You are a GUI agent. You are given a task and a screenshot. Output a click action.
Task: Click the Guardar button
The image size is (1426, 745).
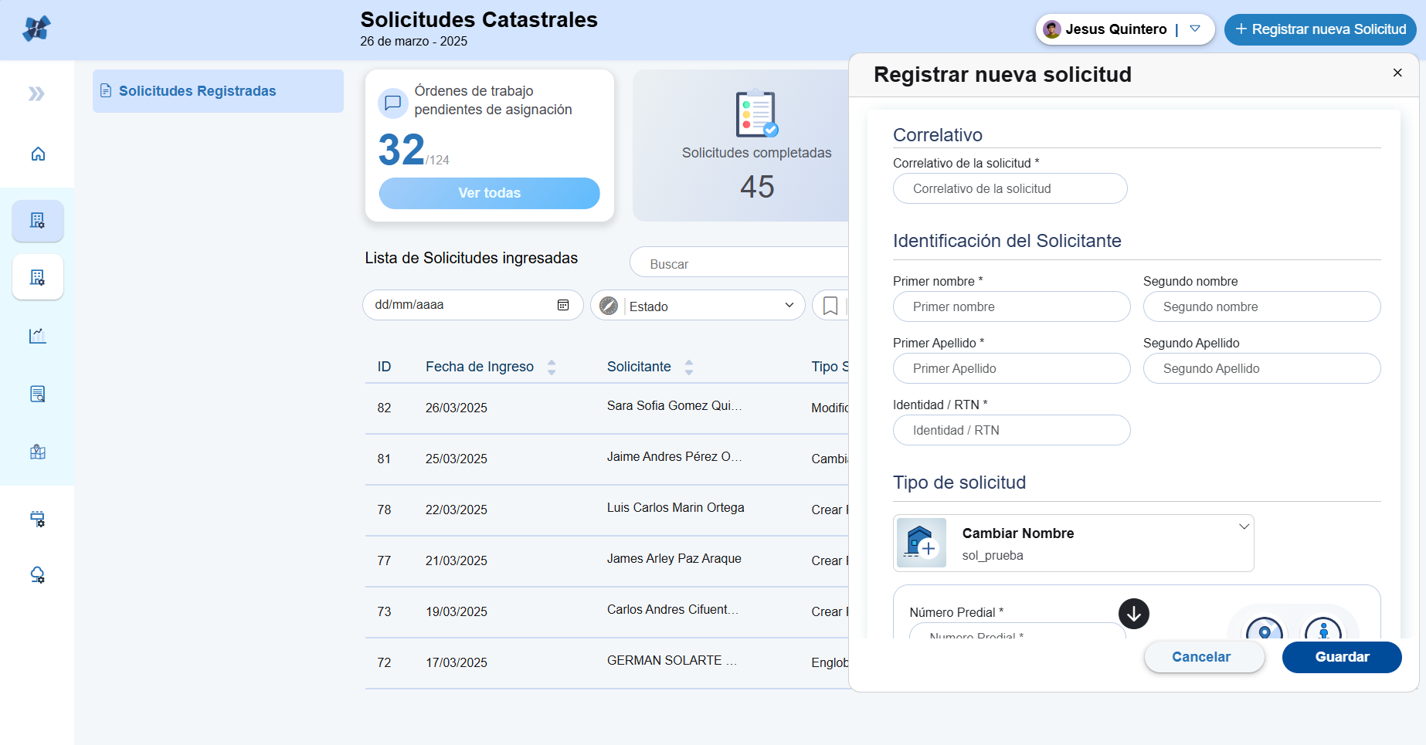(1341, 657)
